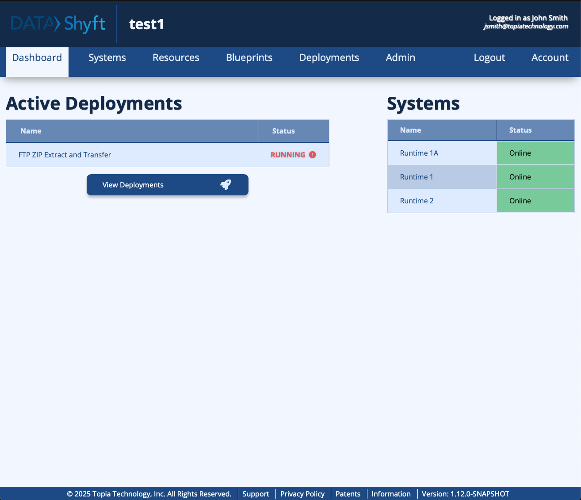Image resolution: width=581 pixels, height=500 pixels.
Task: Click the rocket icon on View Deployments
Action: pos(226,185)
